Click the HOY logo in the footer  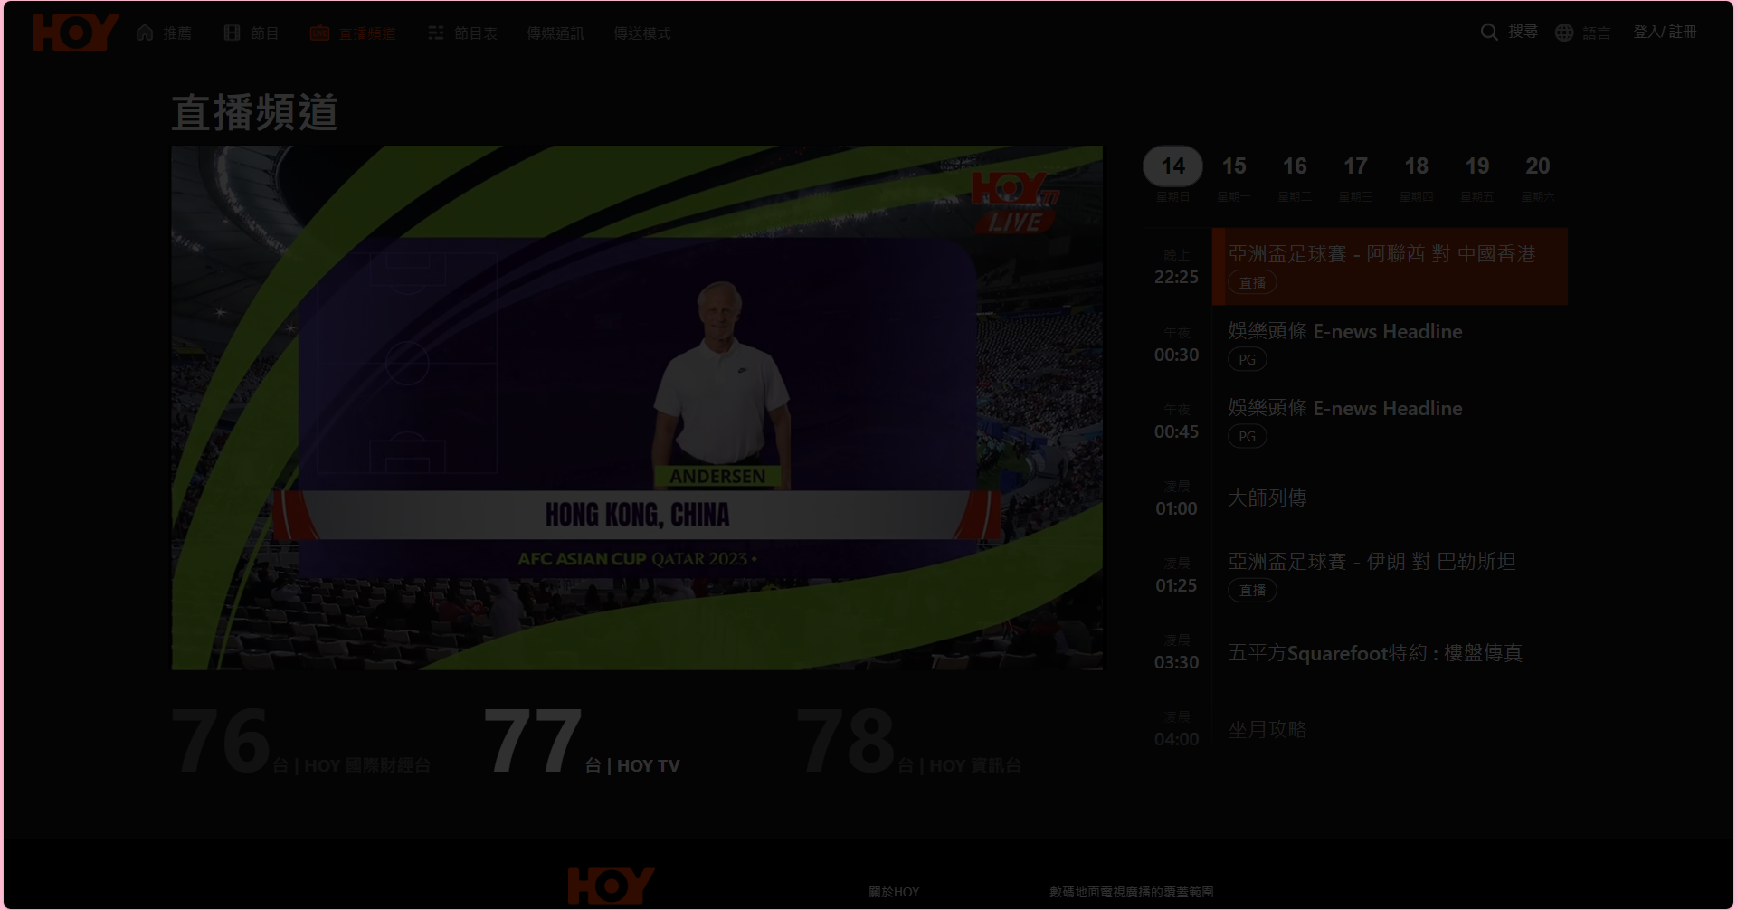(x=611, y=884)
